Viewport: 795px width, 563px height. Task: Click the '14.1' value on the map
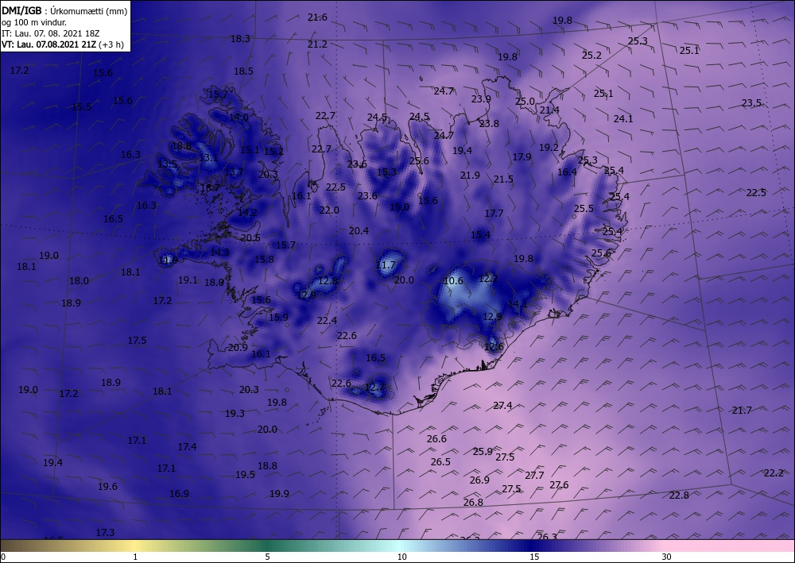(x=518, y=304)
